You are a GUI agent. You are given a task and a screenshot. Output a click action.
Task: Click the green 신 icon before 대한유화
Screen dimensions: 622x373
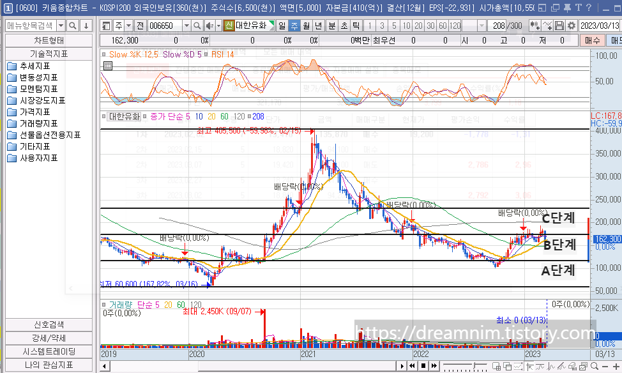click(229, 26)
